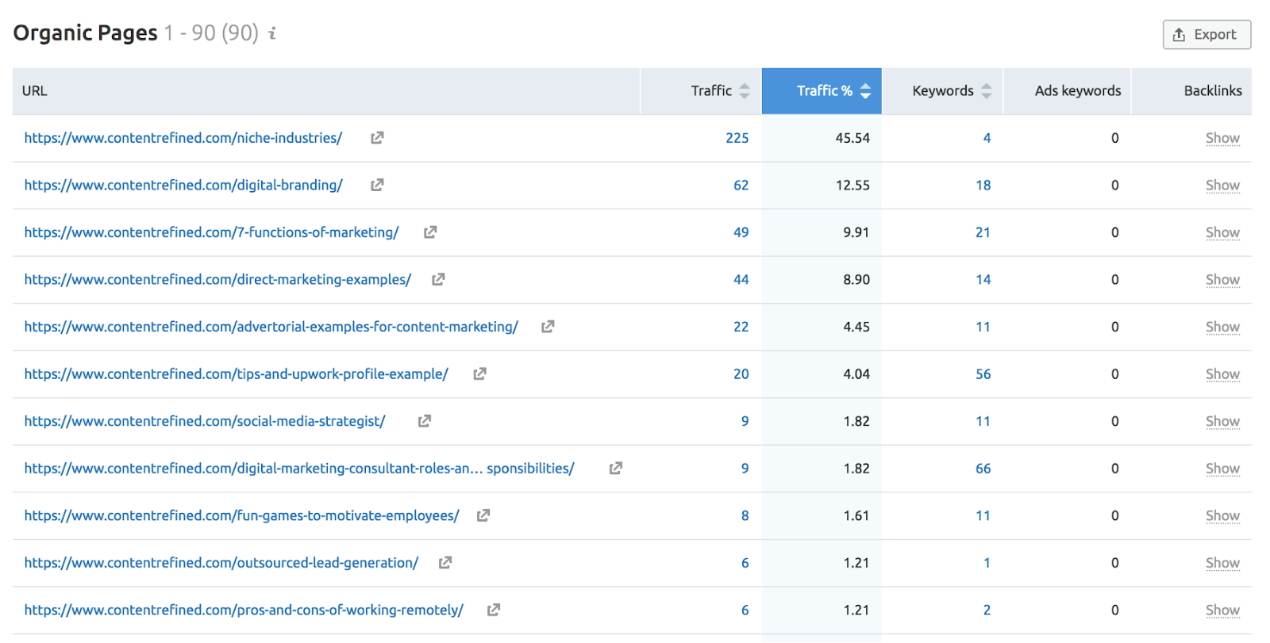This screenshot has width=1270, height=643.
Task: Show backlinks for pros-and-cons-of-working-remotely
Action: 1222,610
